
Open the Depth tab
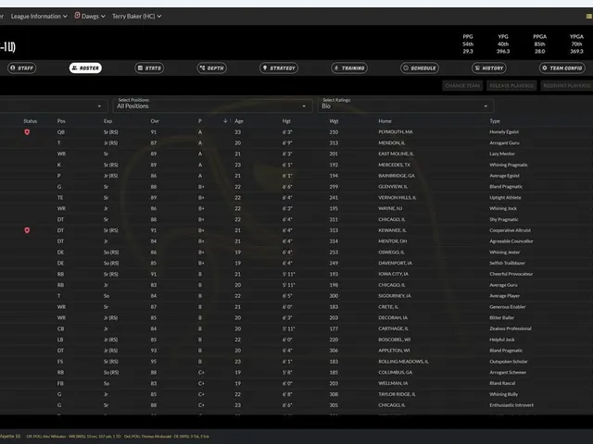click(x=212, y=68)
